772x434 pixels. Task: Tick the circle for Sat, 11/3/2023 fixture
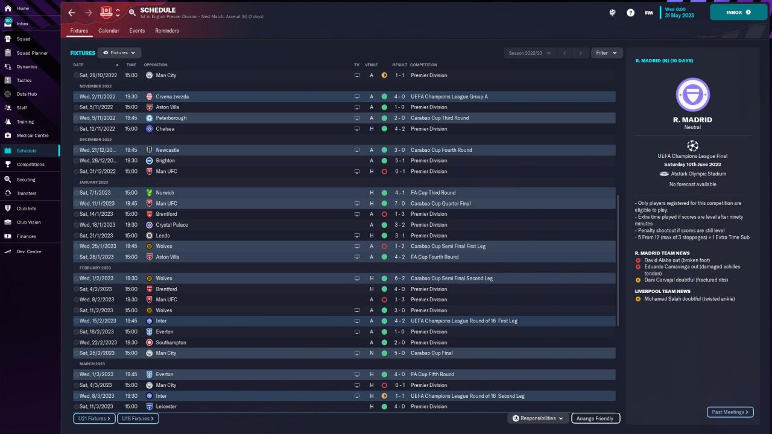point(76,407)
